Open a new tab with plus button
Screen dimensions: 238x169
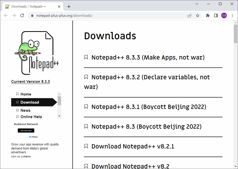coord(69,7)
